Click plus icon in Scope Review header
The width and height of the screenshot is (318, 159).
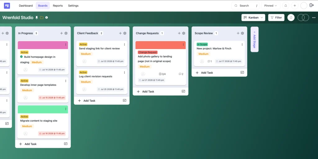[x=238, y=33]
